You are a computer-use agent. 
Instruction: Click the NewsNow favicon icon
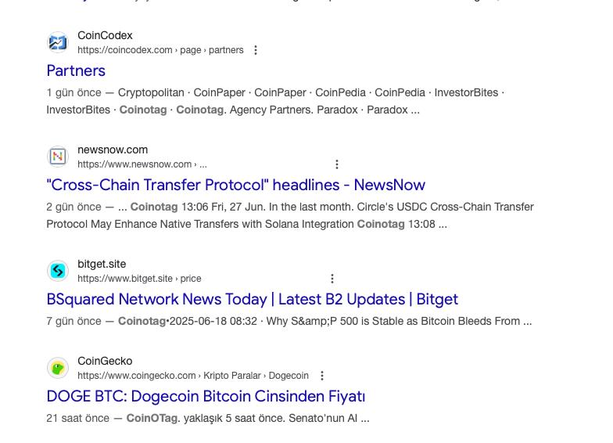(58, 157)
